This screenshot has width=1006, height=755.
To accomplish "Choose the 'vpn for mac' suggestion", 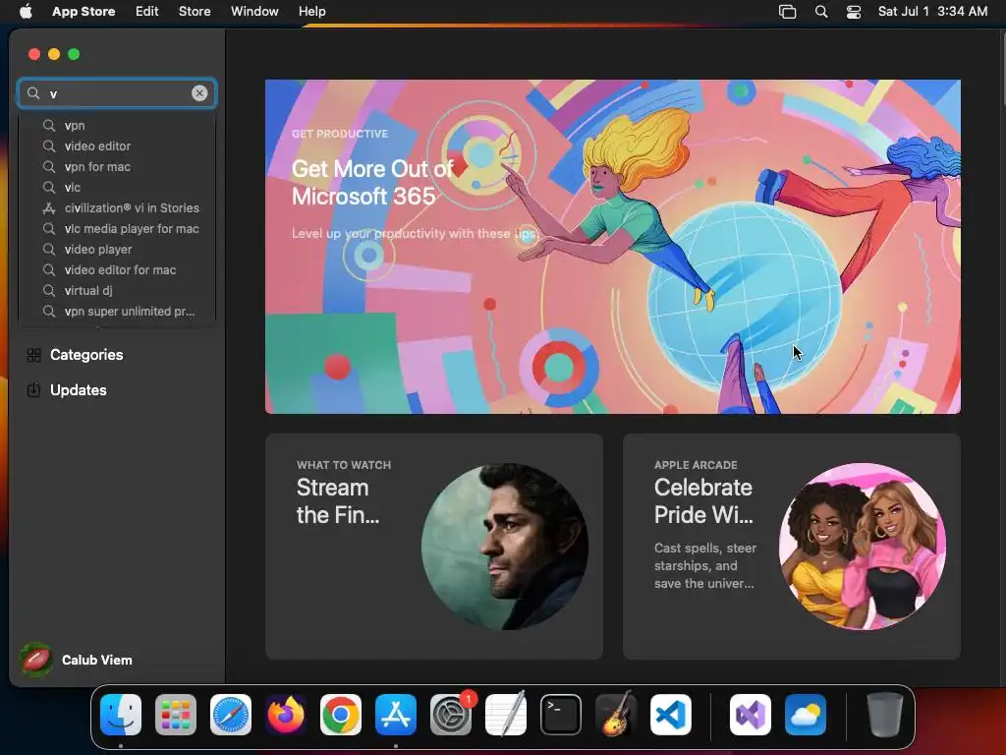I will pyautogui.click(x=117, y=167).
